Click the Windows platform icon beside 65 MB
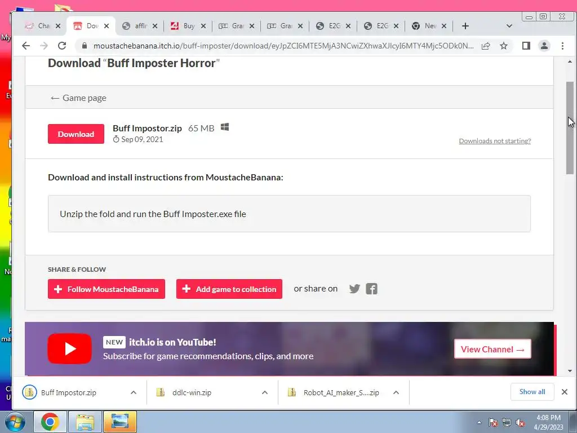This screenshot has height=433, width=577. point(225,127)
